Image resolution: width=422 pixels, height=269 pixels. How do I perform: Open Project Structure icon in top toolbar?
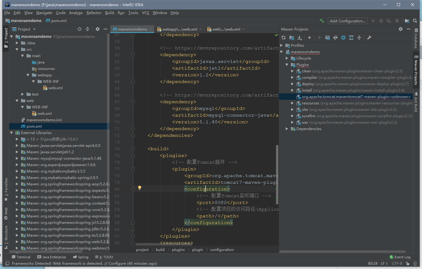(x=407, y=21)
